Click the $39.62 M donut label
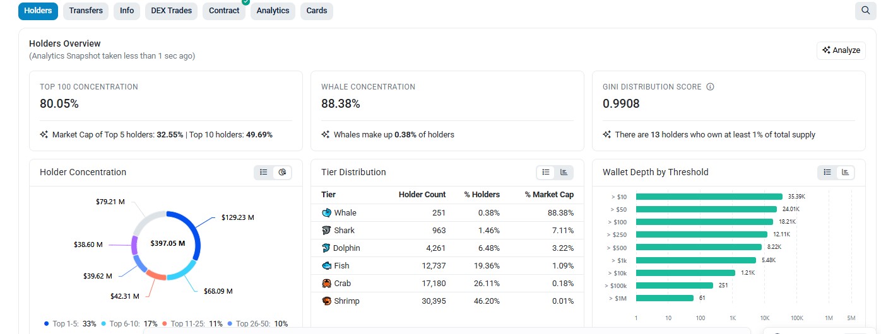The height and width of the screenshot is (334, 881). click(x=98, y=276)
